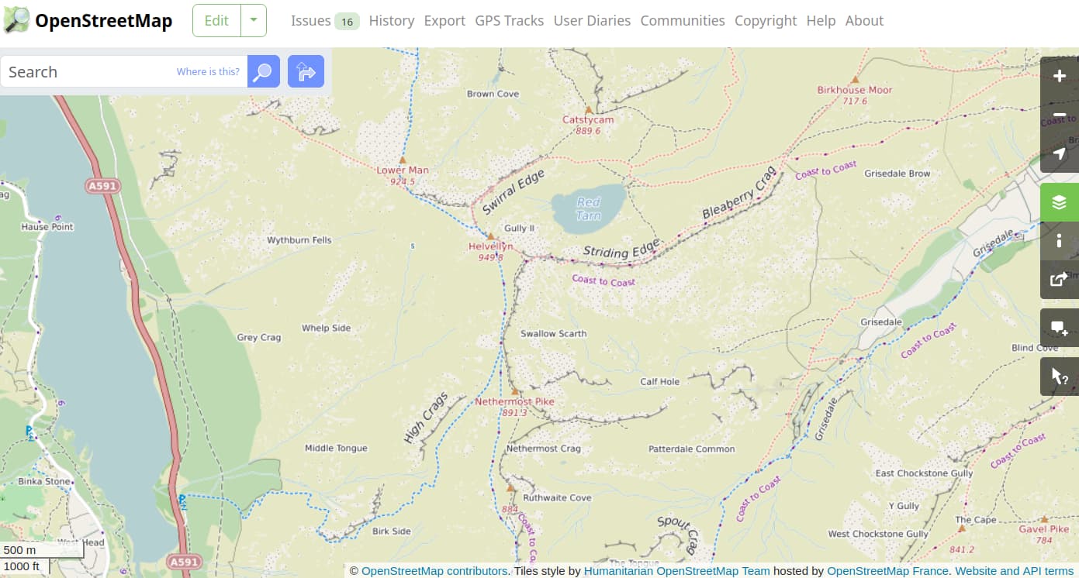The width and height of the screenshot is (1079, 578).
Task: Click the Issues count badge 16
Action: 347,22
